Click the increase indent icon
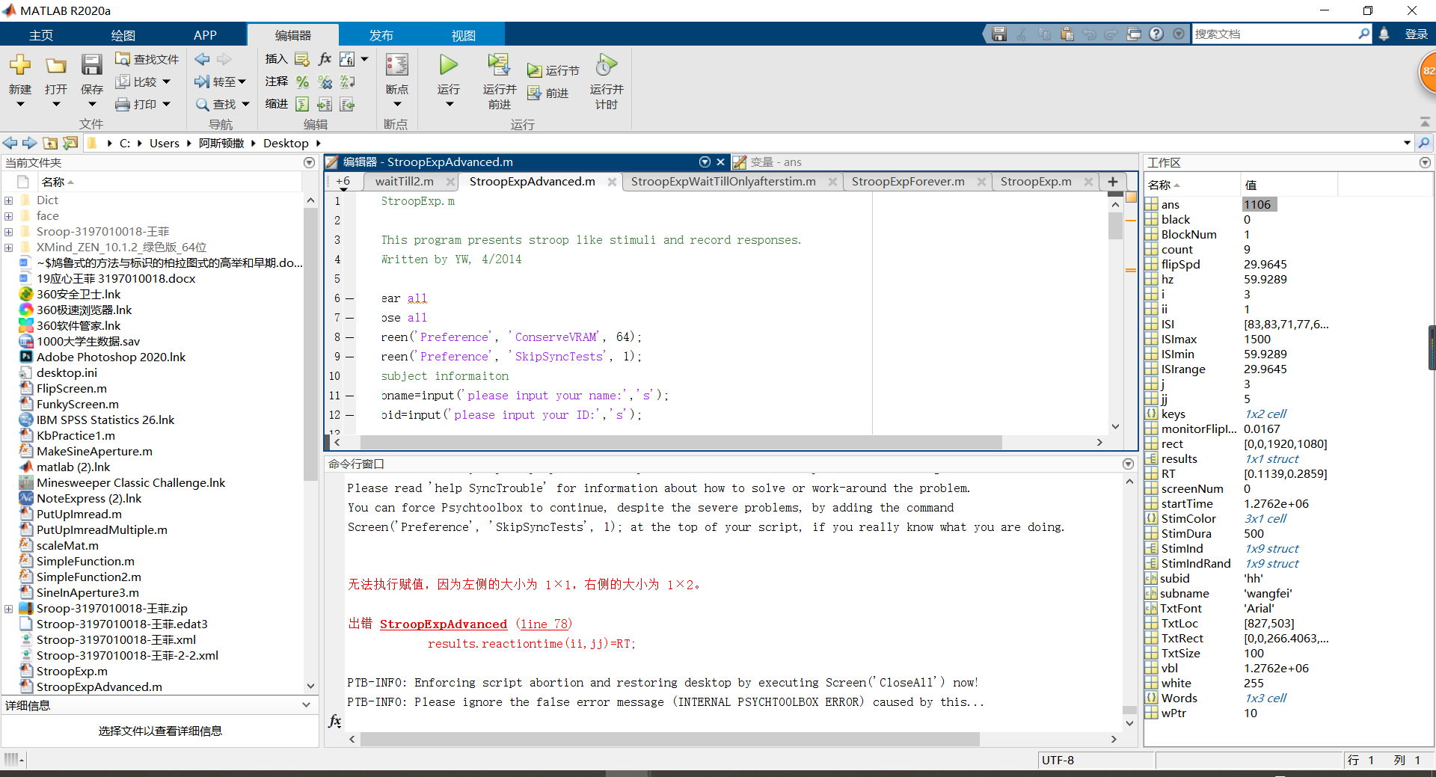Viewport: 1436px width, 777px height. tap(325, 104)
